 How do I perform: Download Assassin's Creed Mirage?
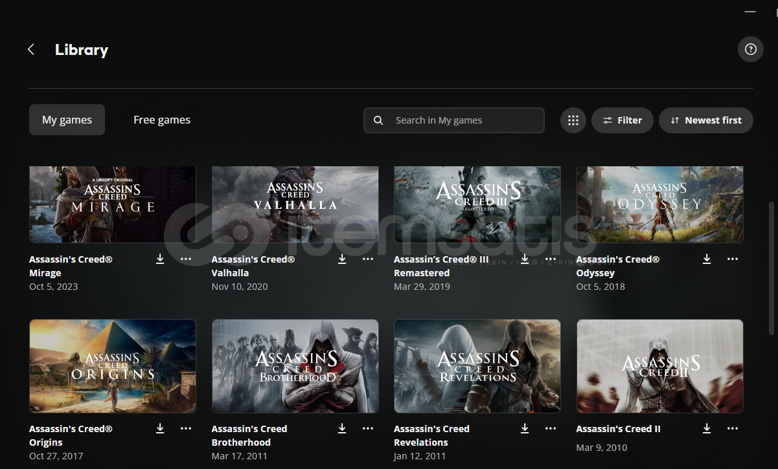[x=160, y=259]
